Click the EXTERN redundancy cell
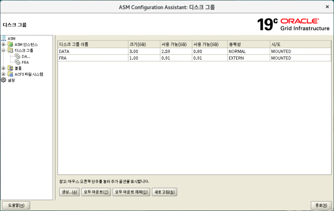This screenshot has width=334, height=211. click(249, 58)
